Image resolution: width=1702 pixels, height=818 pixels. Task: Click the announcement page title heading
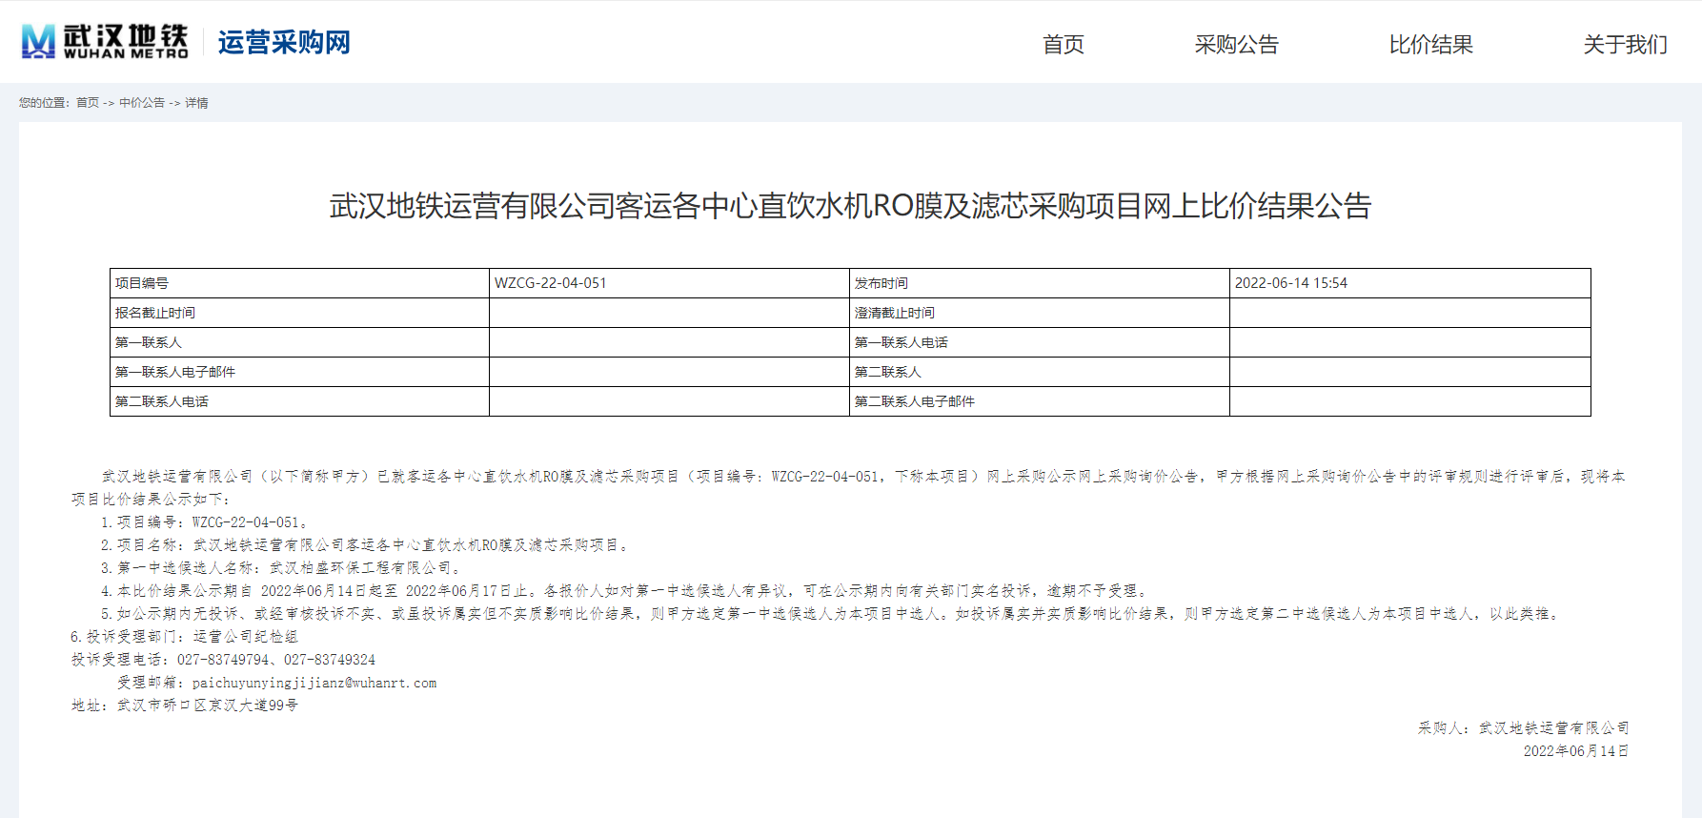click(850, 206)
